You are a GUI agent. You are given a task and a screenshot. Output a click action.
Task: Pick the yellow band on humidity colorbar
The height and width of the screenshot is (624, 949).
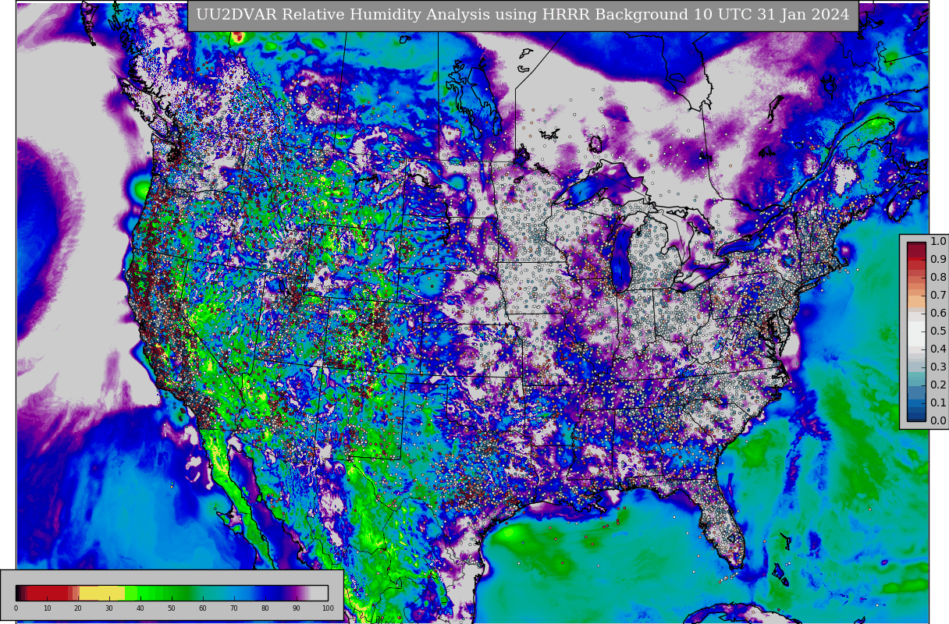point(102,593)
